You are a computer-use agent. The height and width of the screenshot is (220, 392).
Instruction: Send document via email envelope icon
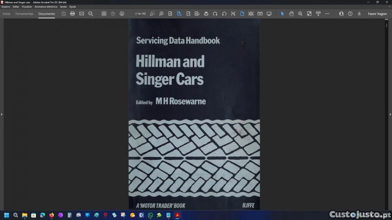82,14
